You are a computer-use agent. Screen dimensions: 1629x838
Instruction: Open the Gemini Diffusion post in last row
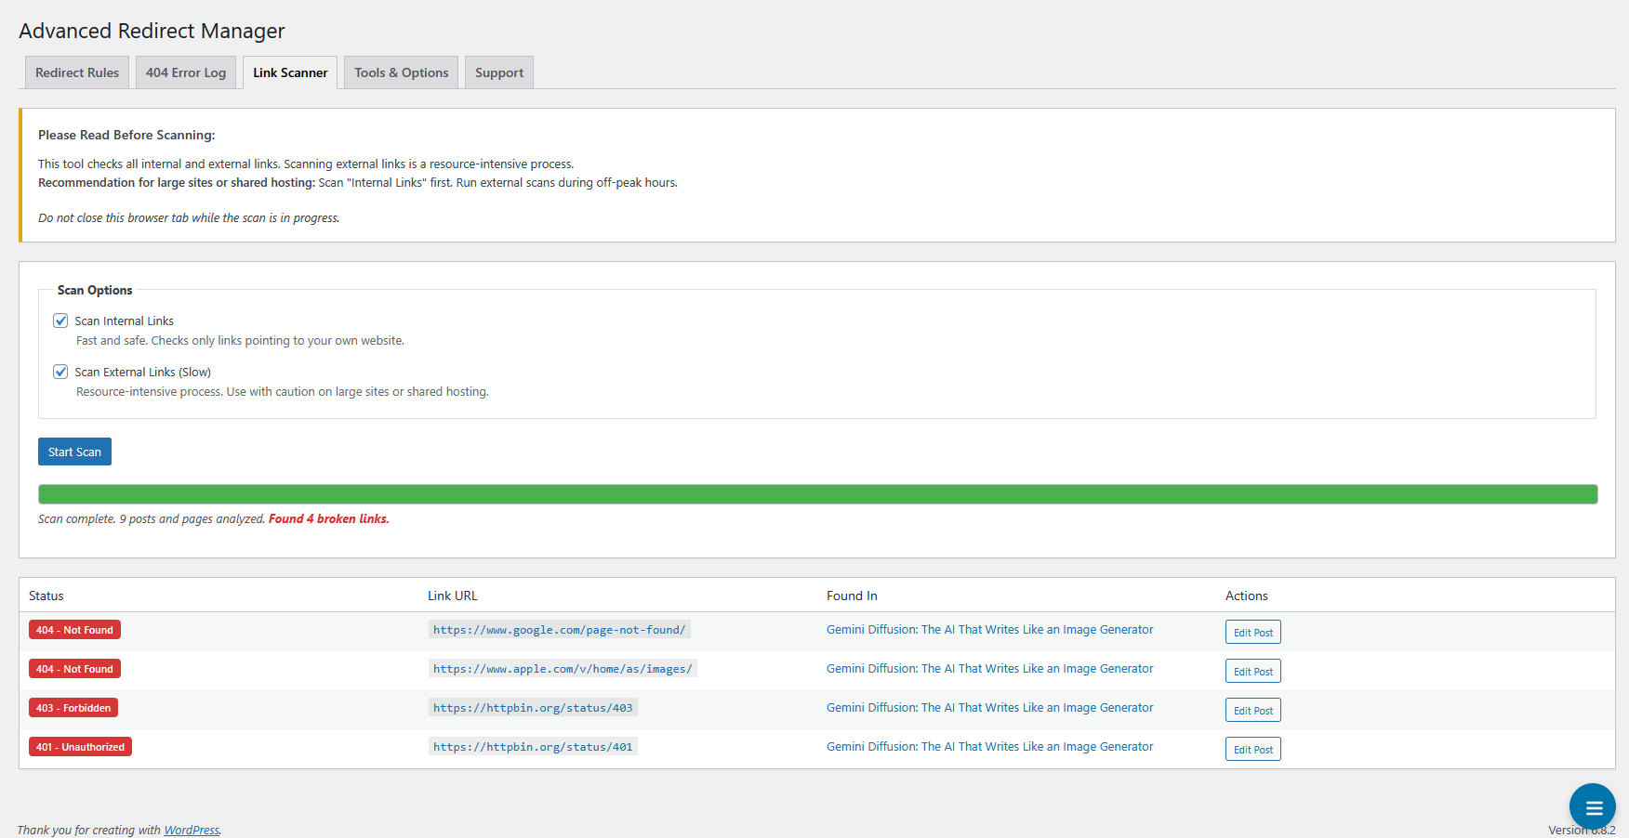pyautogui.click(x=989, y=747)
